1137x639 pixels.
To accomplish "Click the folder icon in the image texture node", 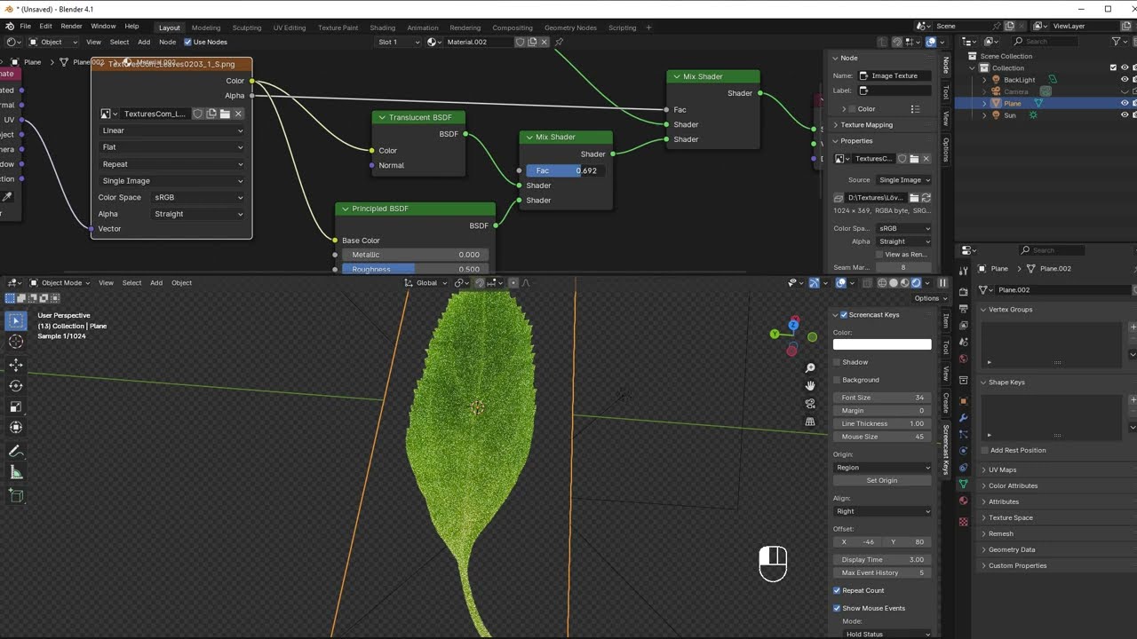I will pyautogui.click(x=225, y=114).
